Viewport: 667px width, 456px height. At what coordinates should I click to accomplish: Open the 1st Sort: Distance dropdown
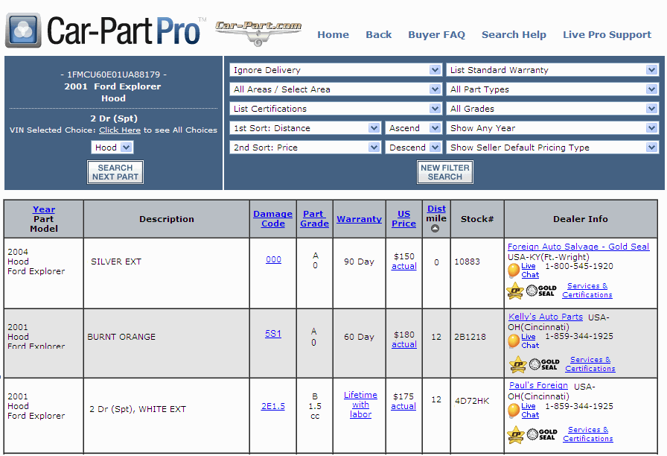(305, 128)
